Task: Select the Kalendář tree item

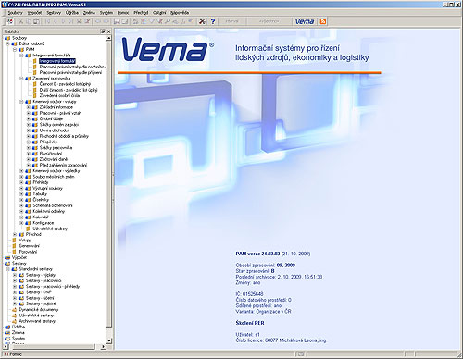Action: pyautogui.click(x=41, y=217)
